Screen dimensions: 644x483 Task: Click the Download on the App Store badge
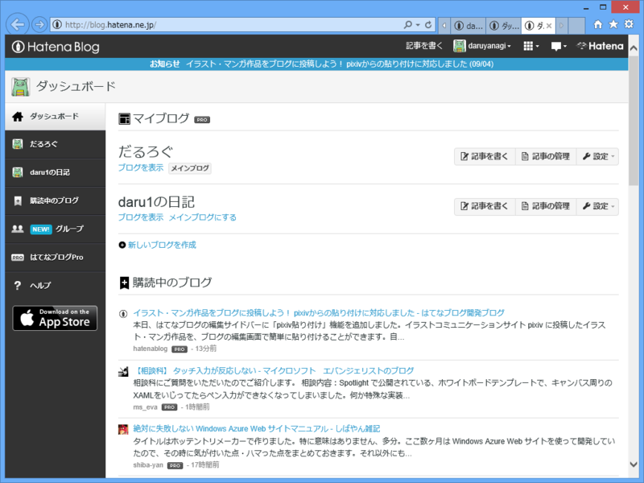[x=55, y=318]
